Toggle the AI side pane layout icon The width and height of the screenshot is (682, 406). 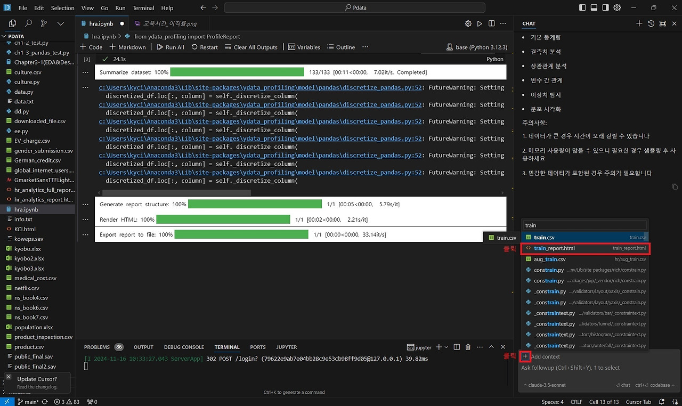606,8
